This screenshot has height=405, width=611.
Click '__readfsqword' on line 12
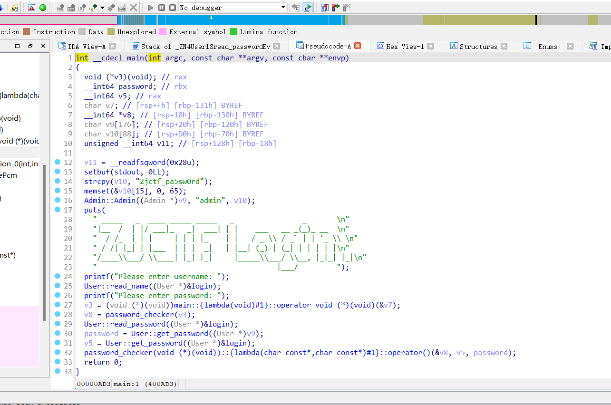[137, 163]
